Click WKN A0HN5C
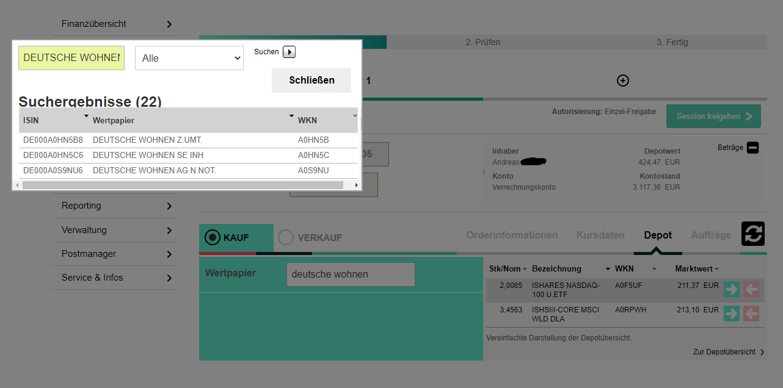783x388 pixels. point(313,156)
